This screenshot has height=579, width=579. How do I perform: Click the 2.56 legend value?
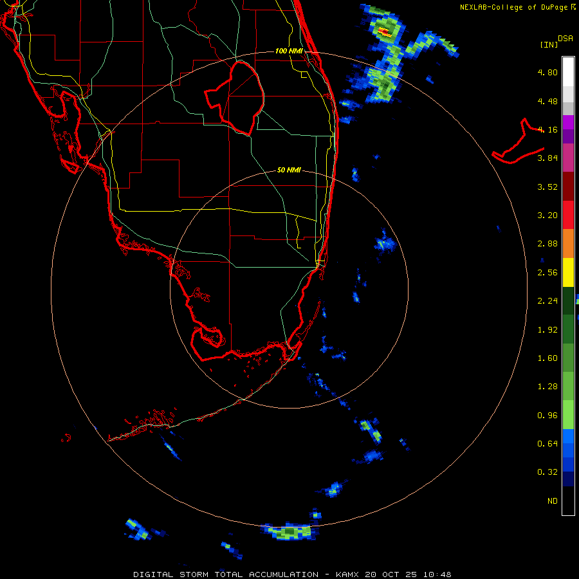(547, 273)
